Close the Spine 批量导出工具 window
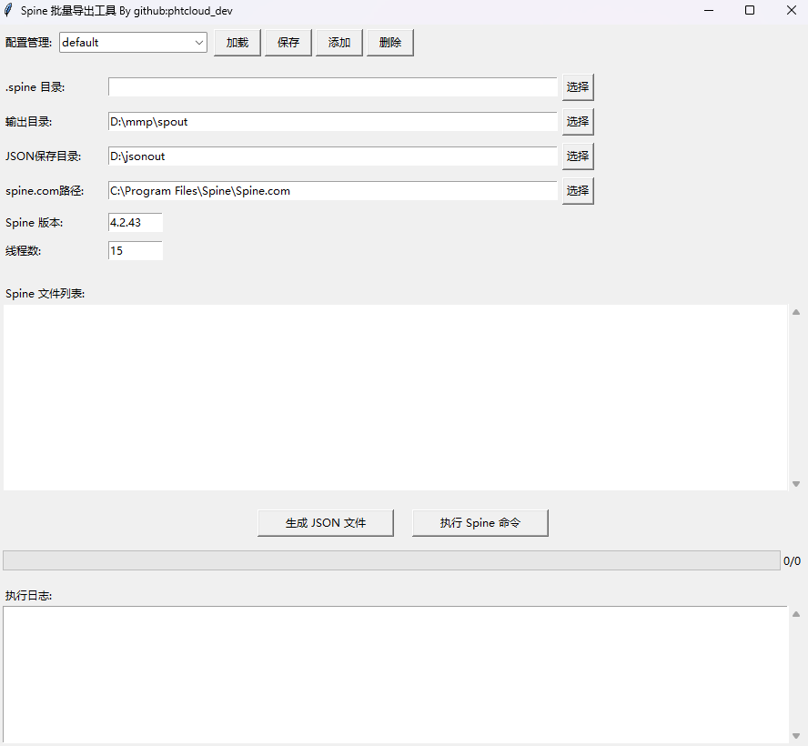 coord(792,10)
